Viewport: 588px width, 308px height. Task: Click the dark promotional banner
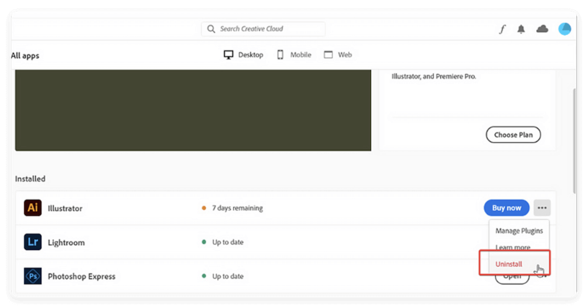point(193,110)
